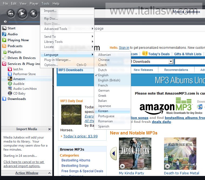Select Podcasts in the sidebar
The image size is (205, 180).
(15, 46)
